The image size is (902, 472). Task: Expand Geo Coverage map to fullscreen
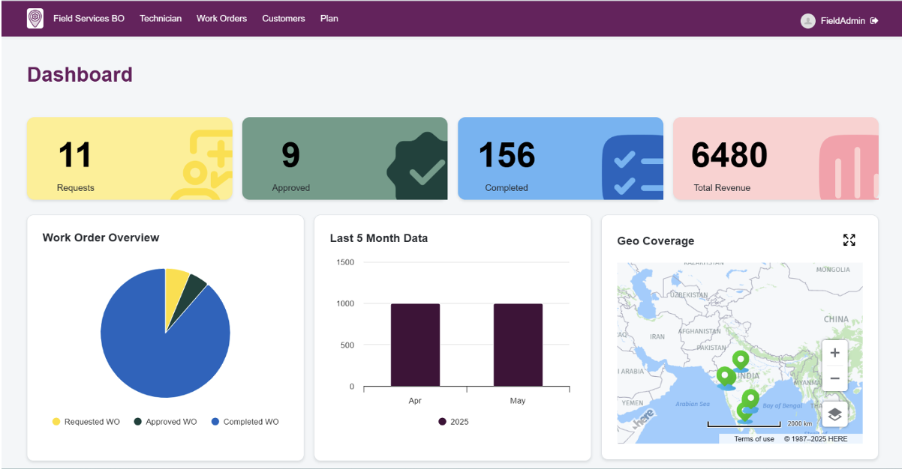pyautogui.click(x=849, y=240)
